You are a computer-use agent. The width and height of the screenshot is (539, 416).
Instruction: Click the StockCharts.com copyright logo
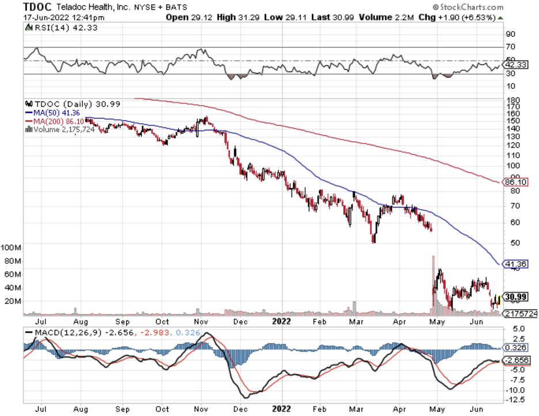coord(468,7)
